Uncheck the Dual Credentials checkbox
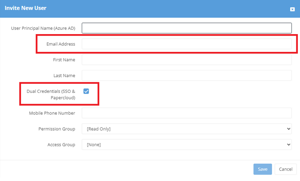Screen dimensions: 300x181 click(86, 91)
